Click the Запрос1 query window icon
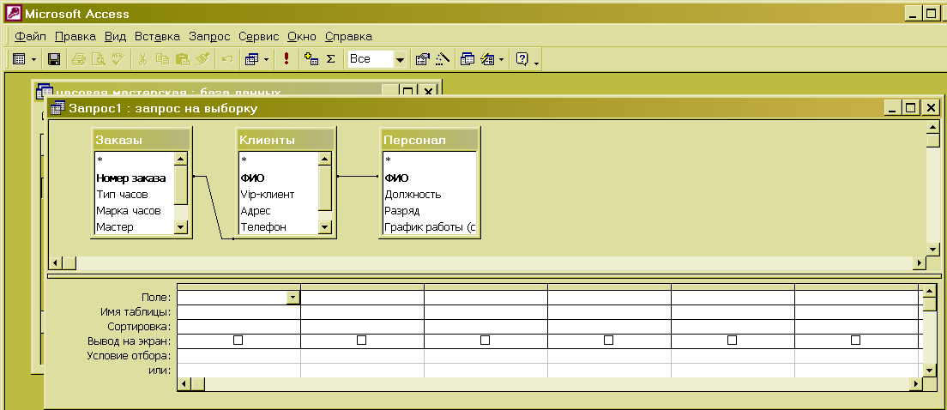The height and width of the screenshot is (410, 947). coord(58,108)
